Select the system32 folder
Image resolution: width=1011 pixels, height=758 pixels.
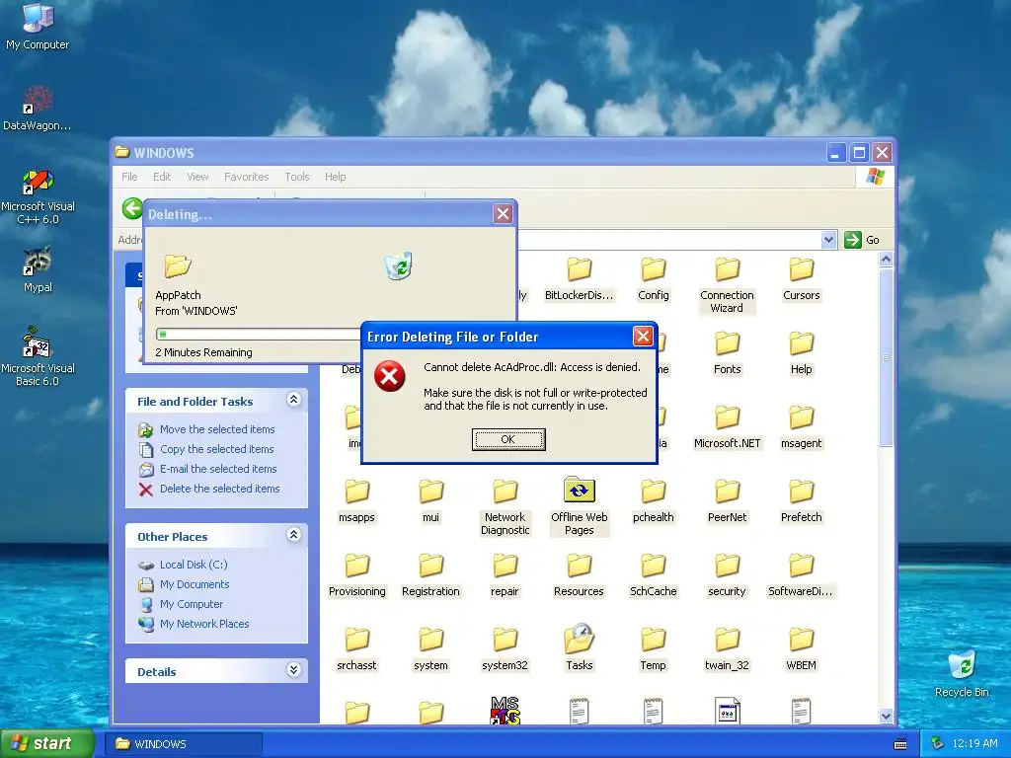click(x=505, y=649)
